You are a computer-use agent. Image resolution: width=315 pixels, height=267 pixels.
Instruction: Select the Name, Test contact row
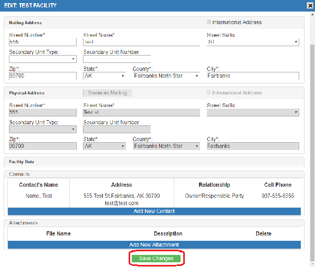tap(39, 196)
